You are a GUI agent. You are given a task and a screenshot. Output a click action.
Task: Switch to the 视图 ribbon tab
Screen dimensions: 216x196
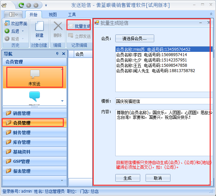click(x=53, y=15)
